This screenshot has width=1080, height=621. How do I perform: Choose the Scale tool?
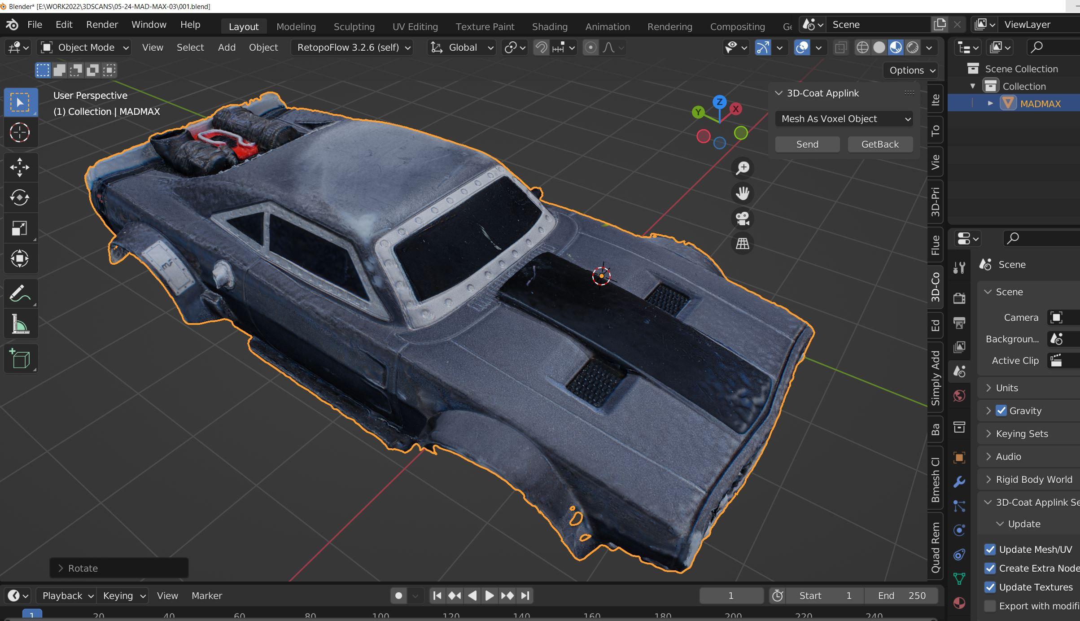[20, 228]
